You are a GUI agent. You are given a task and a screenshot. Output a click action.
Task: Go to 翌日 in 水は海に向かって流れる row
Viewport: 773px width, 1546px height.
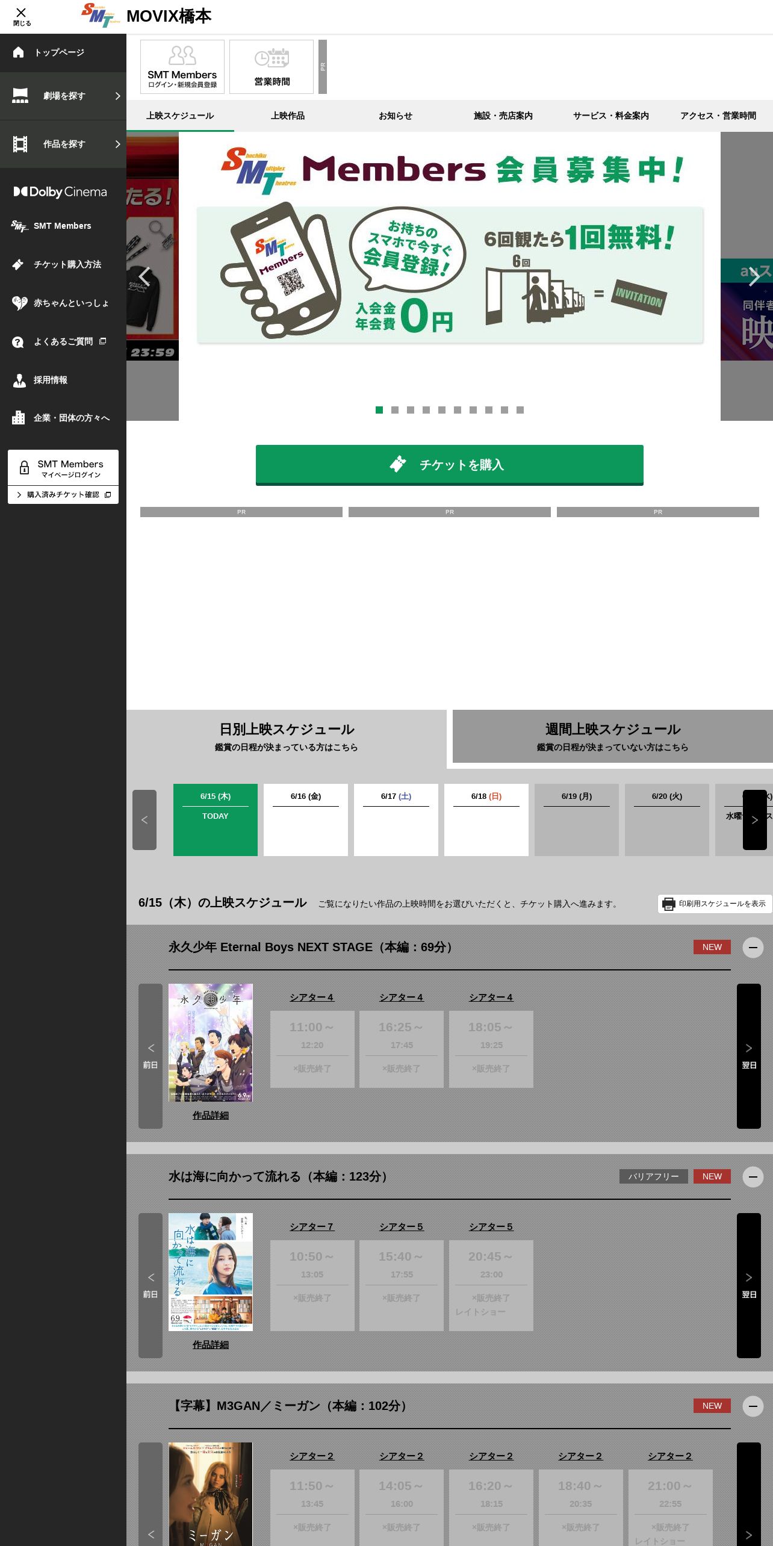click(749, 1285)
